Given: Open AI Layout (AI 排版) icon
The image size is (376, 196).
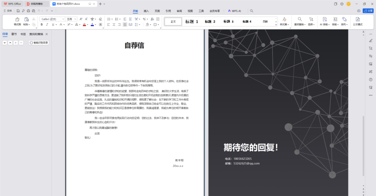Looking at the screenshot, I should coord(325,19).
